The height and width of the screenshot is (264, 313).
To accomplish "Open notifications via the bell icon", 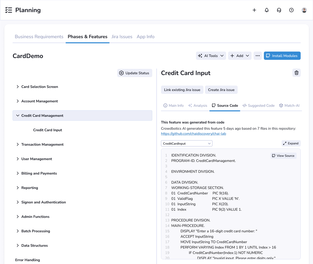I will pyautogui.click(x=266, y=10).
